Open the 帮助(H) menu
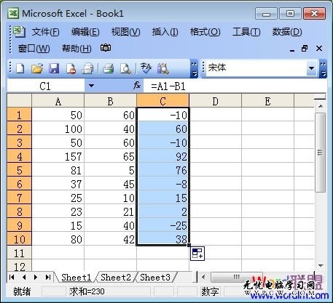The image size is (333, 303). (x=77, y=49)
